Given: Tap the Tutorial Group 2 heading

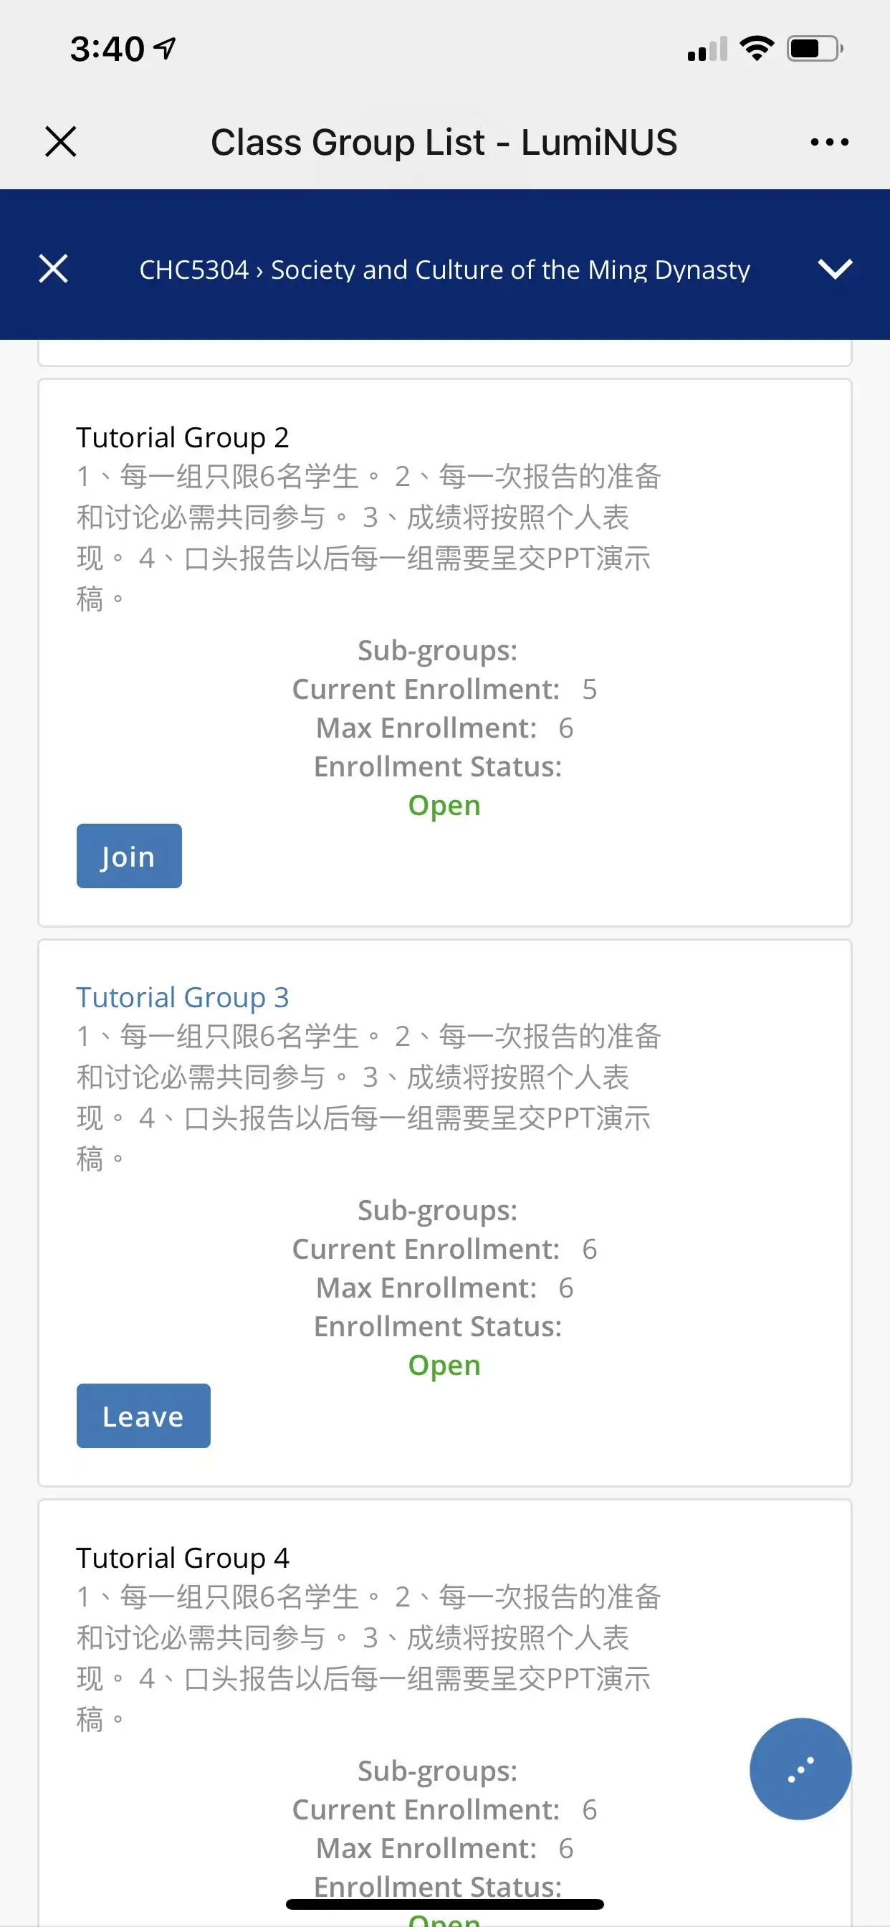Looking at the screenshot, I should pyautogui.click(x=183, y=437).
